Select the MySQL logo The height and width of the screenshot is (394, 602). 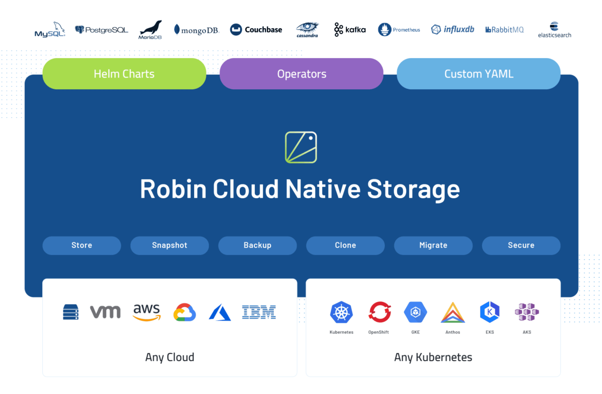(49, 29)
